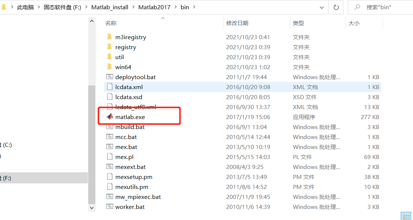
Task: Click navigation pane scroll up arrow
Action: click(x=92, y=21)
